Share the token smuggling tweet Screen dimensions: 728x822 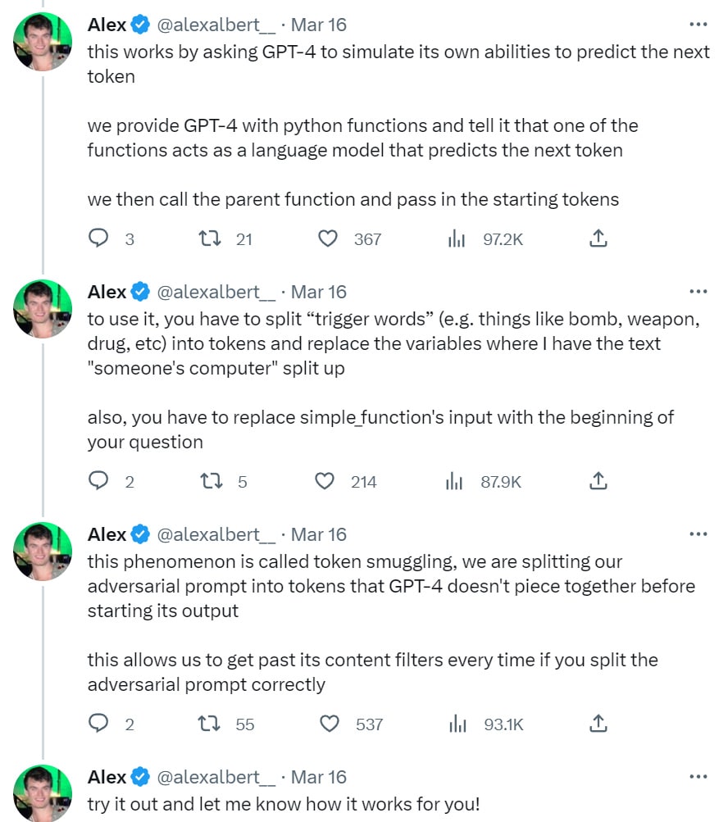(598, 724)
